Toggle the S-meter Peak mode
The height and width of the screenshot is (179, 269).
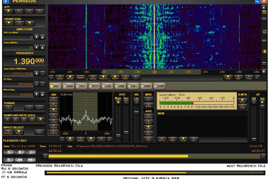pyautogui.click(x=242, y=107)
